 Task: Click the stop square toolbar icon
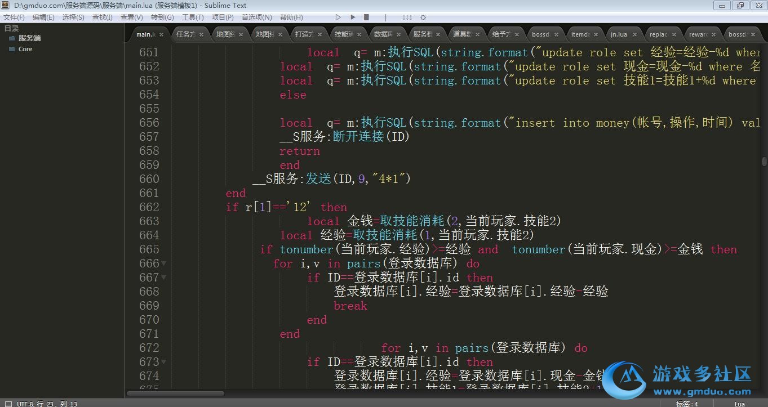pos(366,17)
